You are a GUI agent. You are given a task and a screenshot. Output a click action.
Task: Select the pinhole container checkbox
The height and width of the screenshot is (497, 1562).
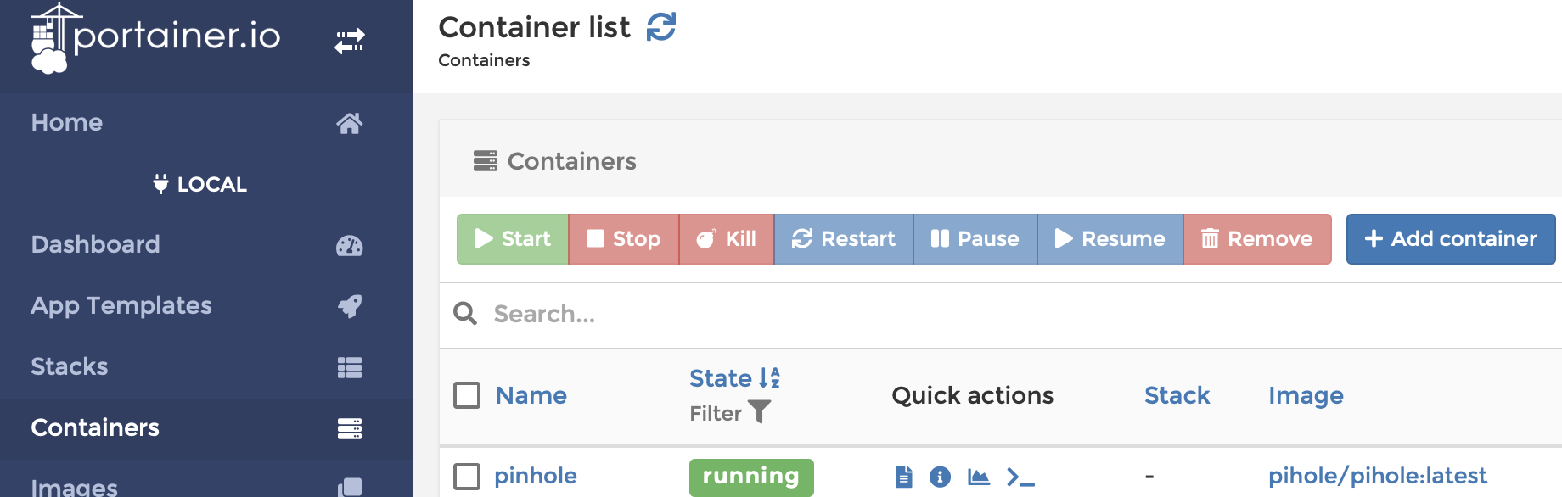[x=467, y=476]
